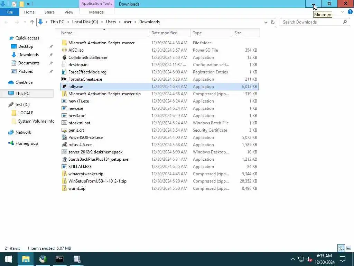The image size is (354, 266).
Task: Select the WinSetupFromUSB-1-10_2-1.zip file name
Action: (x=97, y=181)
